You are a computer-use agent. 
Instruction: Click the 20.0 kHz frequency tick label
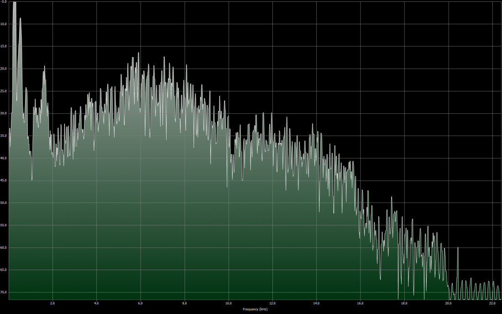(448, 303)
